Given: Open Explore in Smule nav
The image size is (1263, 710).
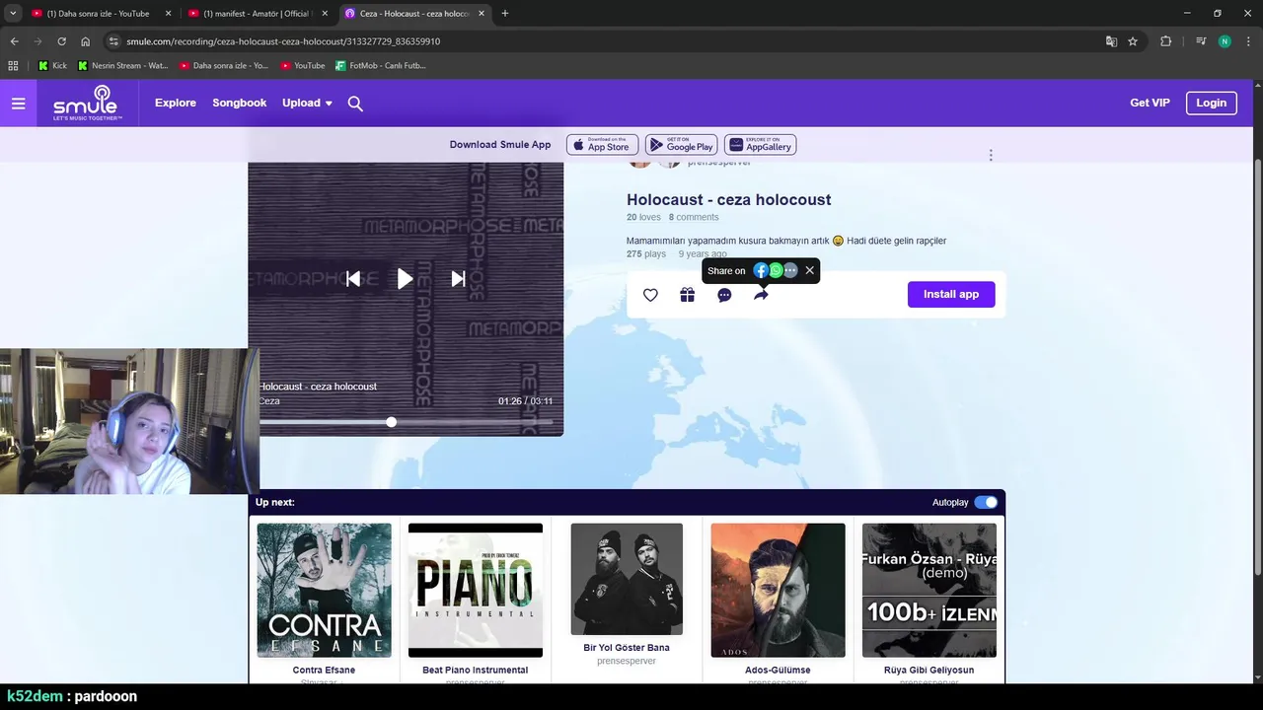Looking at the screenshot, I should tap(176, 103).
